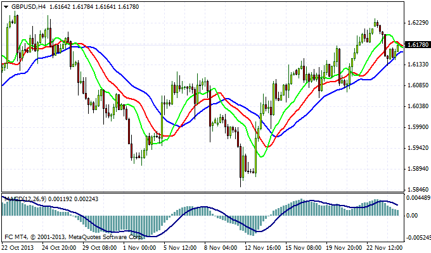Click the 15 Nov 08:00 time label
The width and height of the screenshot is (431, 253).
303,248
